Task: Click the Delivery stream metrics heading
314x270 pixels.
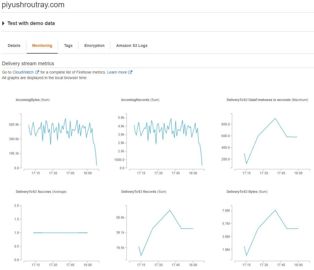Action: (x=28, y=64)
